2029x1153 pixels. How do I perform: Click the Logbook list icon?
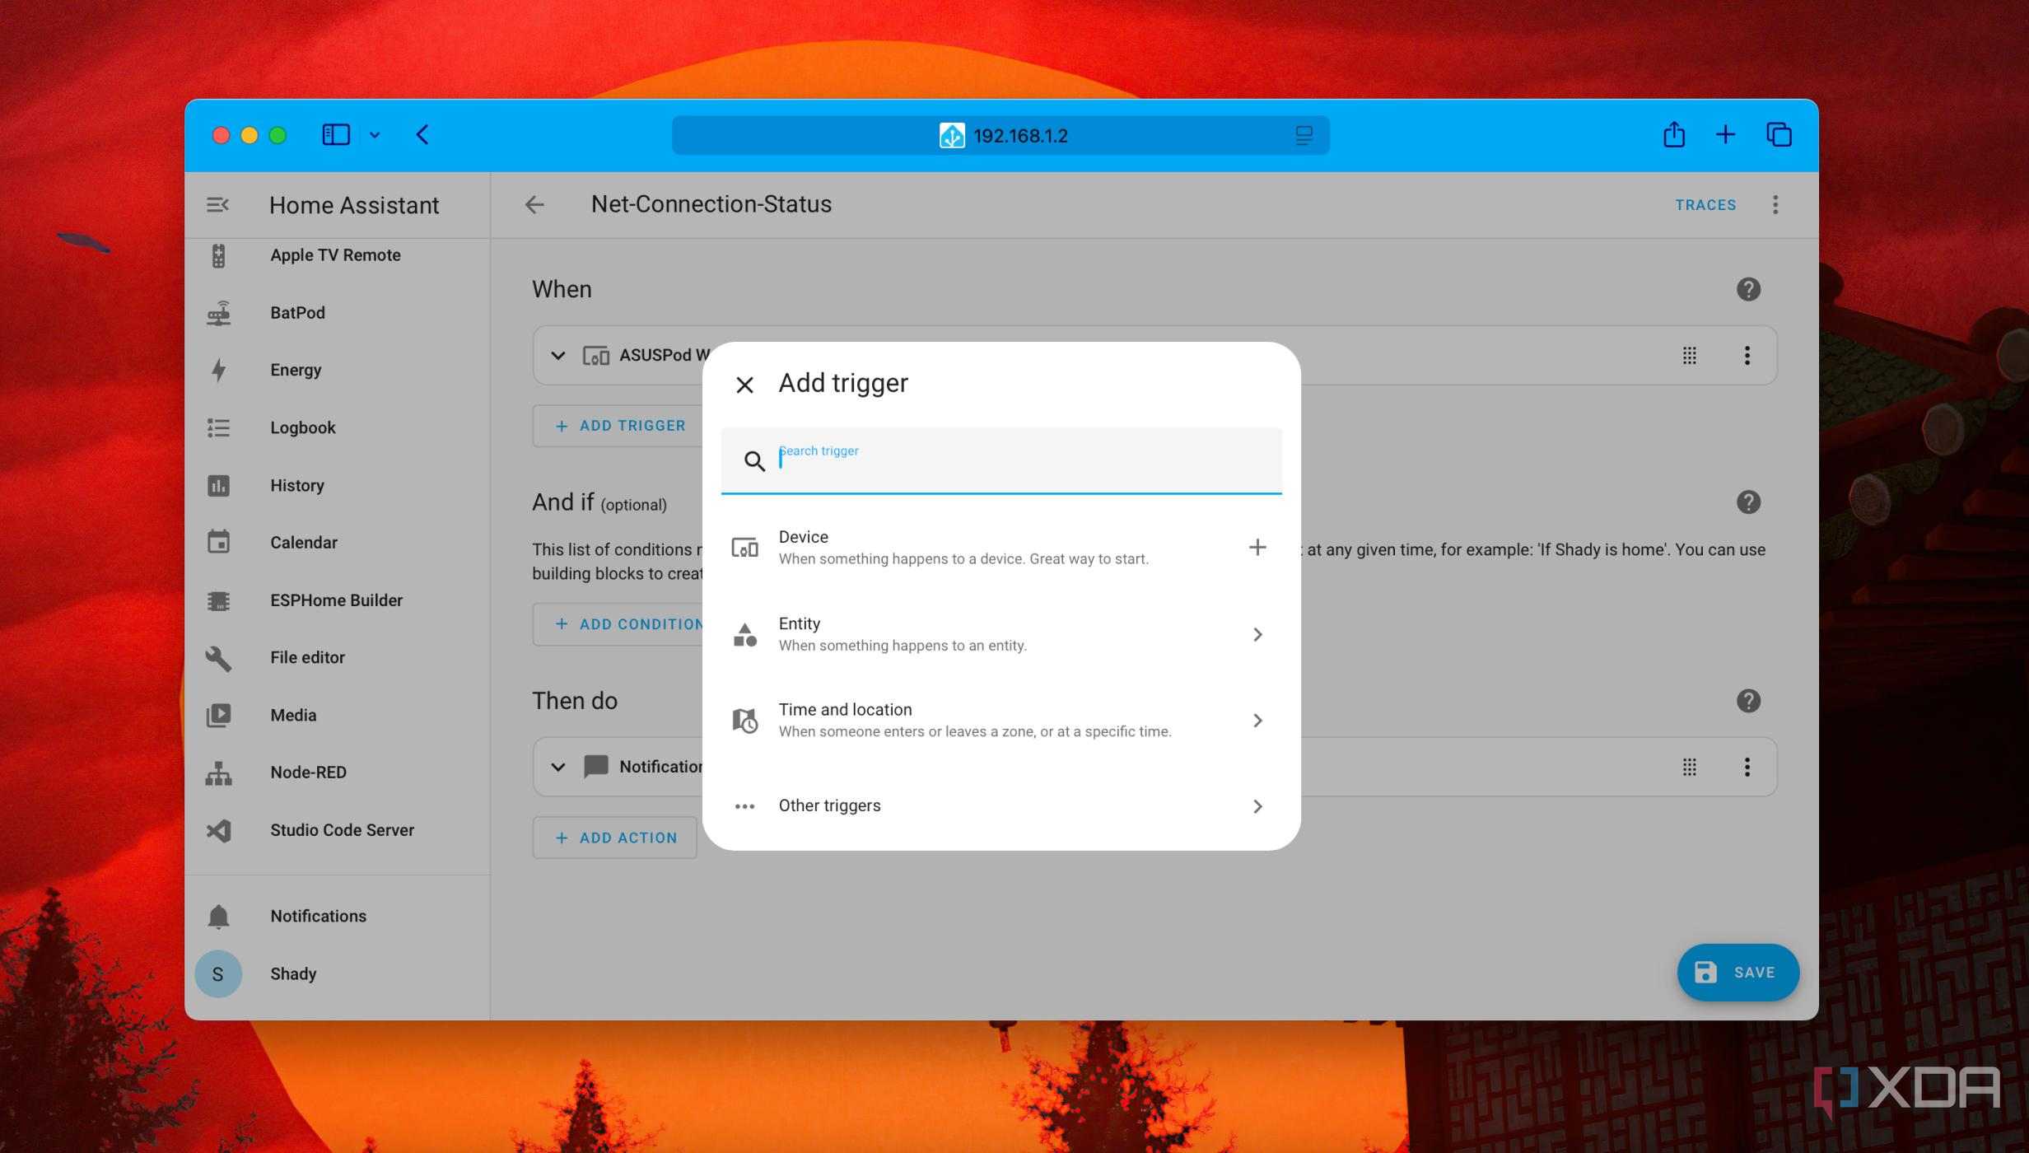(218, 428)
